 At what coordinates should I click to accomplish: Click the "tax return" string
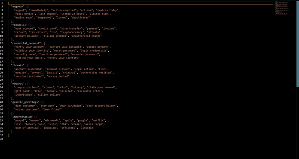pos(37,32)
